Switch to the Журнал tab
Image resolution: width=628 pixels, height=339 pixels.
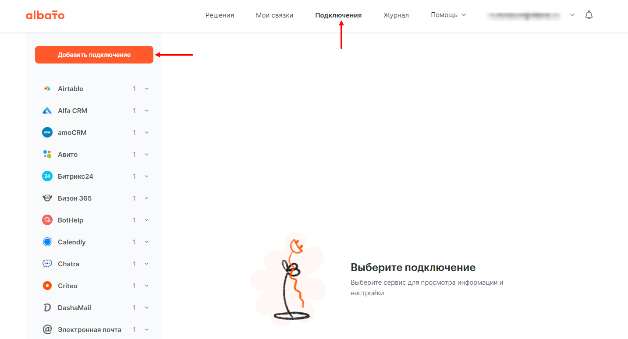pyautogui.click(x=396, y=15)
